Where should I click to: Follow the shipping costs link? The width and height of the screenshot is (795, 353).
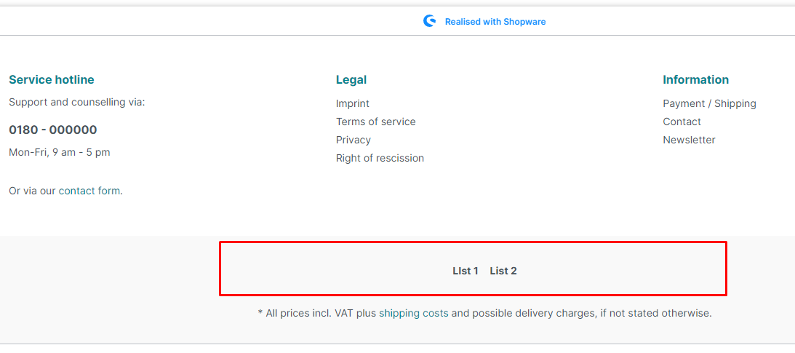coord(413,313)
